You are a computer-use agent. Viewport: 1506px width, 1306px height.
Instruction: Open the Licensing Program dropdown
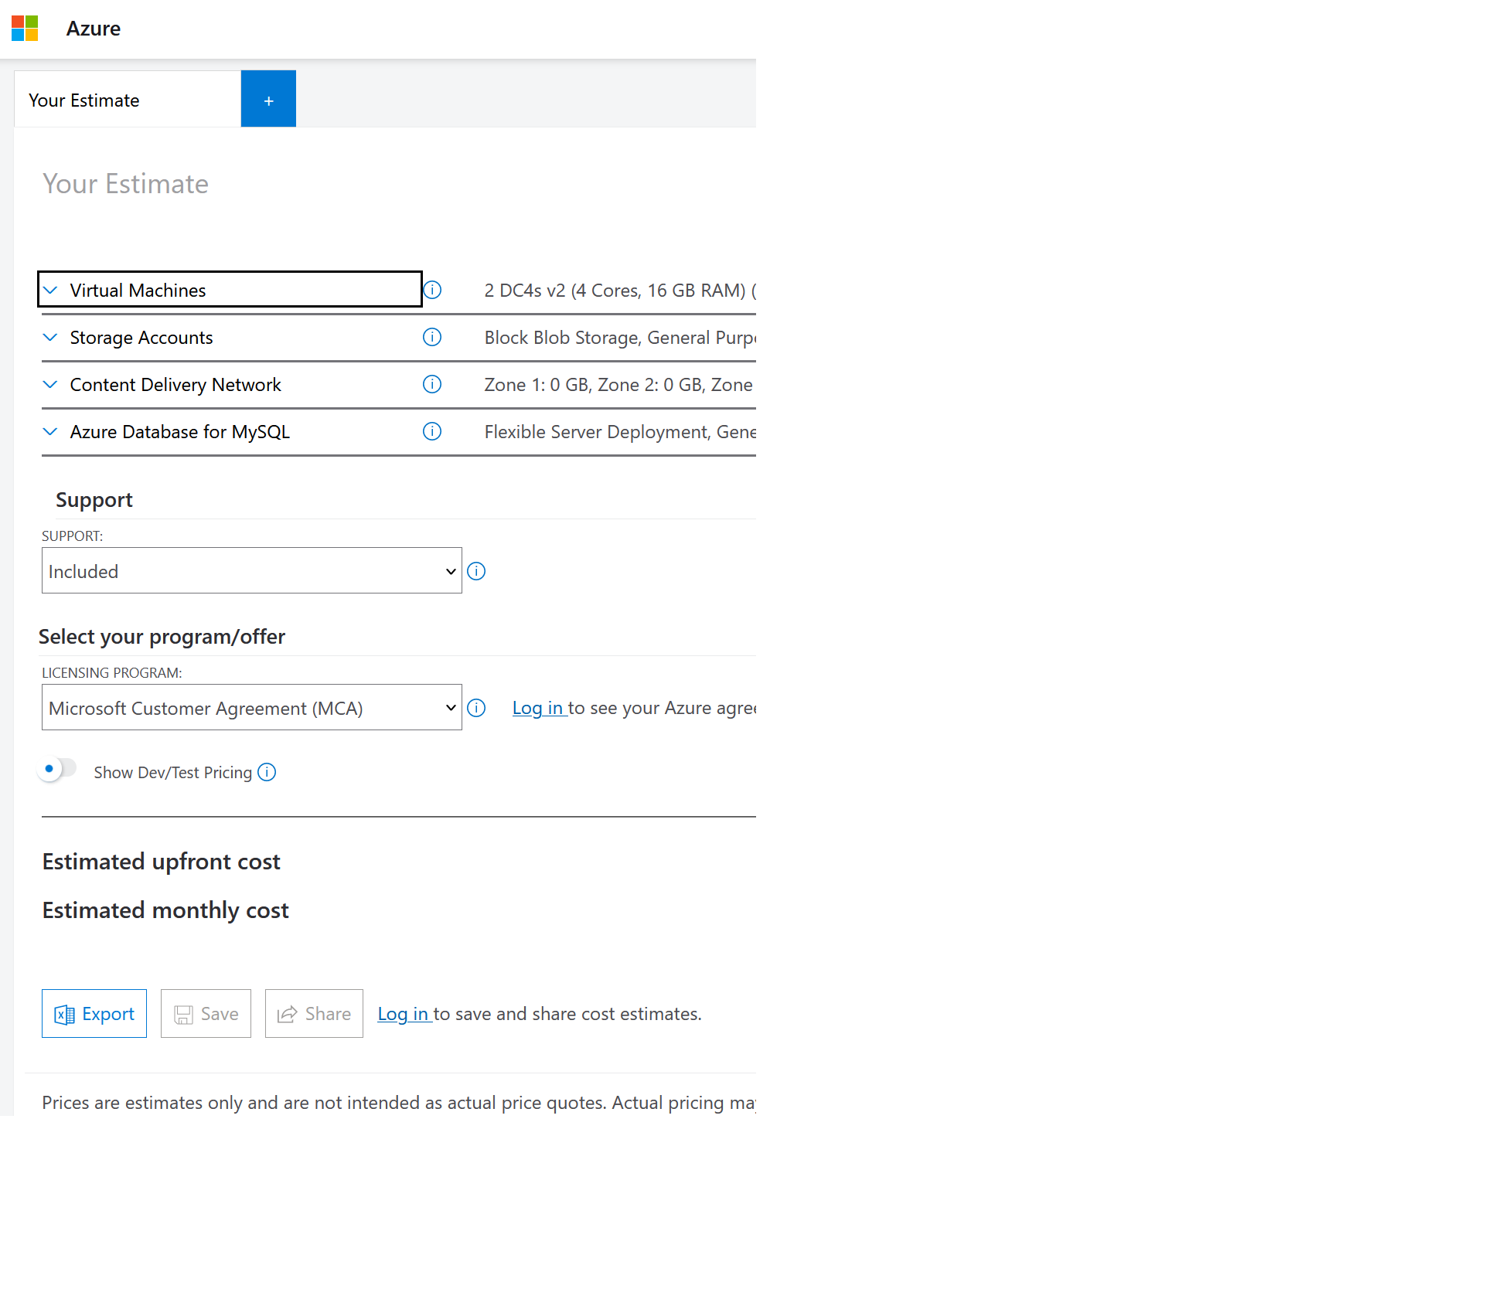coord(252,708)
